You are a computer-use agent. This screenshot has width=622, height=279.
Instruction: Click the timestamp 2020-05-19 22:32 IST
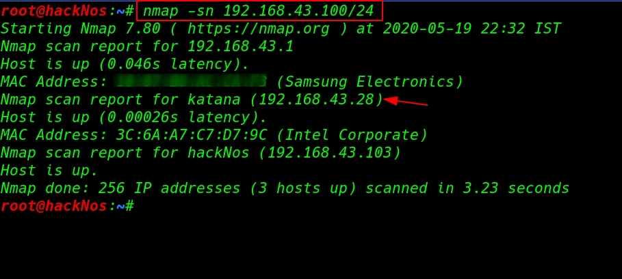472,29
